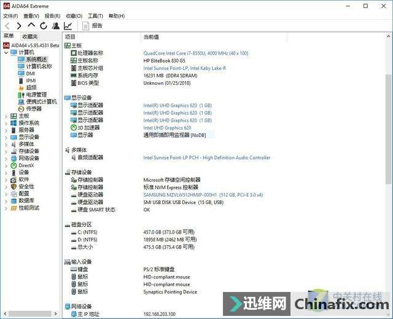Image resolution: width=393 pixels, height=319 pixels.
Task: Open Intel Sunrise Point-LP chipset link
Action: tap(184, 68)
